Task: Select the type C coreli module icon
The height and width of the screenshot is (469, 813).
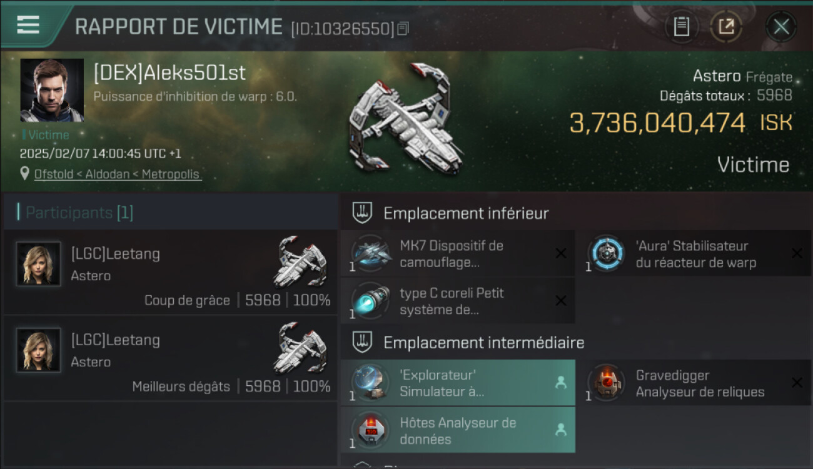Action: click(x=371, y=301)
